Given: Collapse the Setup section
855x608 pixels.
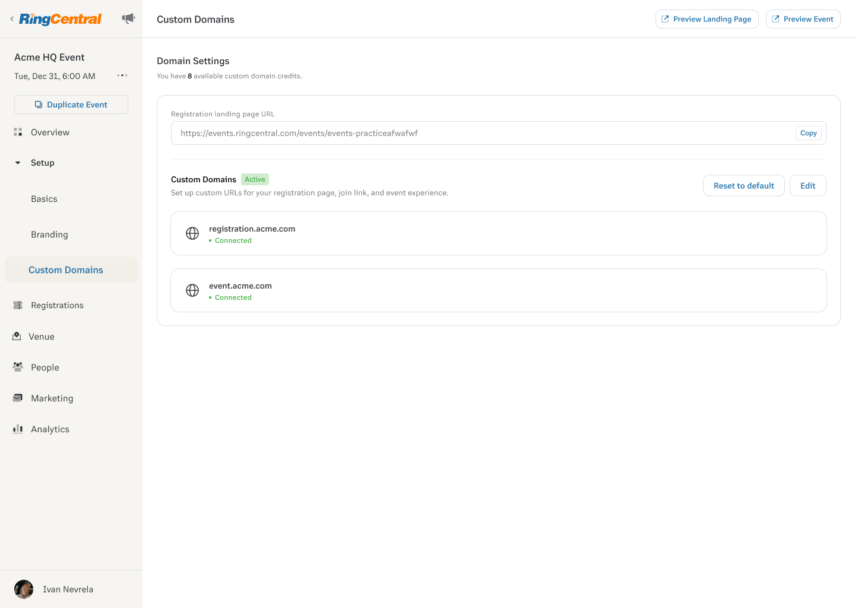Looking at the screenshot, I should click(18, 162).
